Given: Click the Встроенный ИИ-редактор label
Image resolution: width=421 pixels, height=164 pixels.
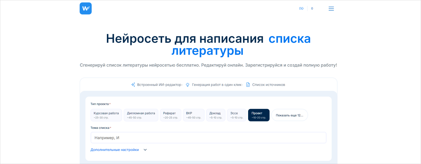Looking at the screenshot, I should point(159,85).
